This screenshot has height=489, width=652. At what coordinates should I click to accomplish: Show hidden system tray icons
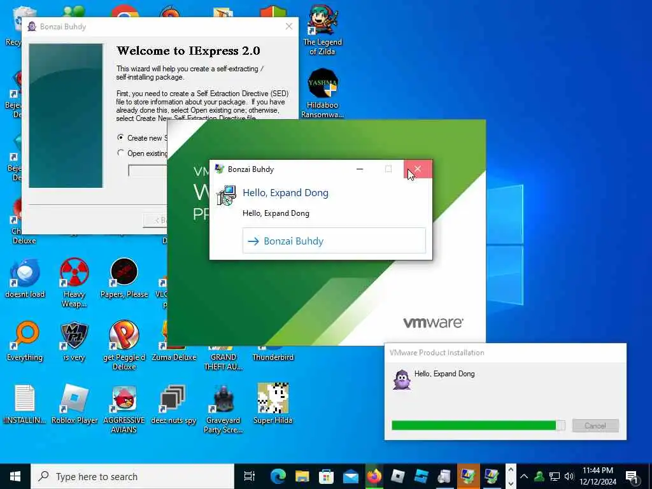525,476
